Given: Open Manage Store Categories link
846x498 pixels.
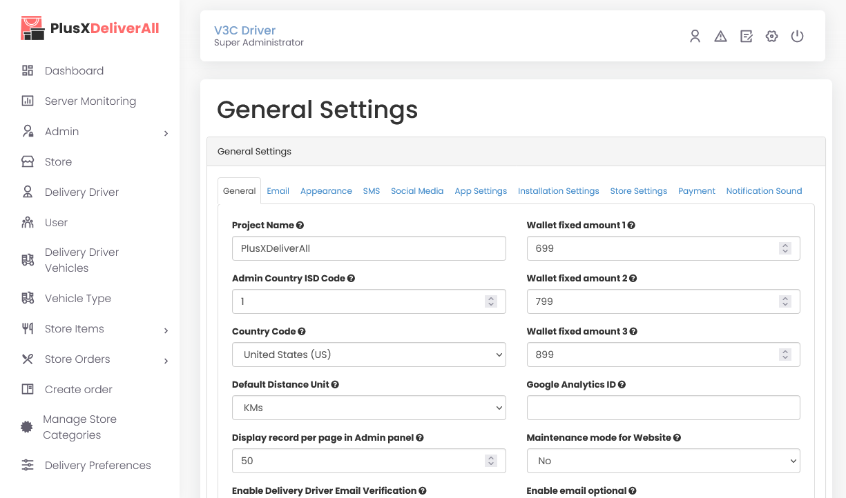Looking at the screenshot, I should [x=79, y=427].
